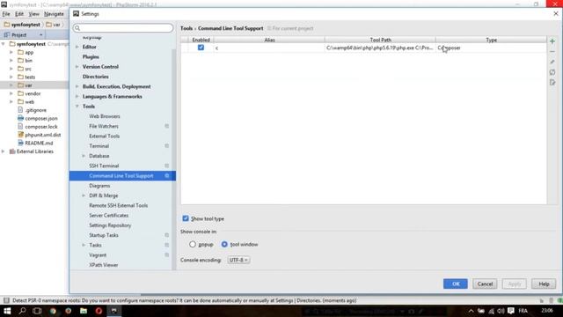This screenshot has height=317, width=563.
Task: Click the OK button
Action: coord(456,284)
